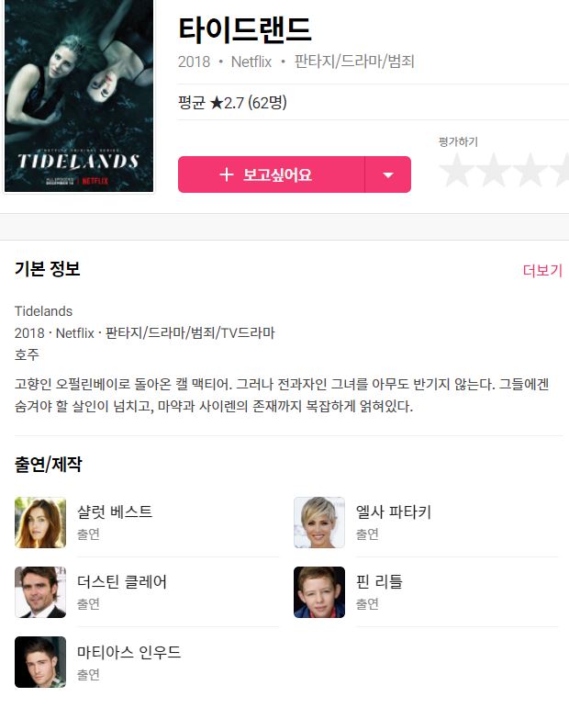Open 샬럿 베스트 profile photo
Image resolution: width=569 pixels, height=708 pixels.
tap(40, 523)
